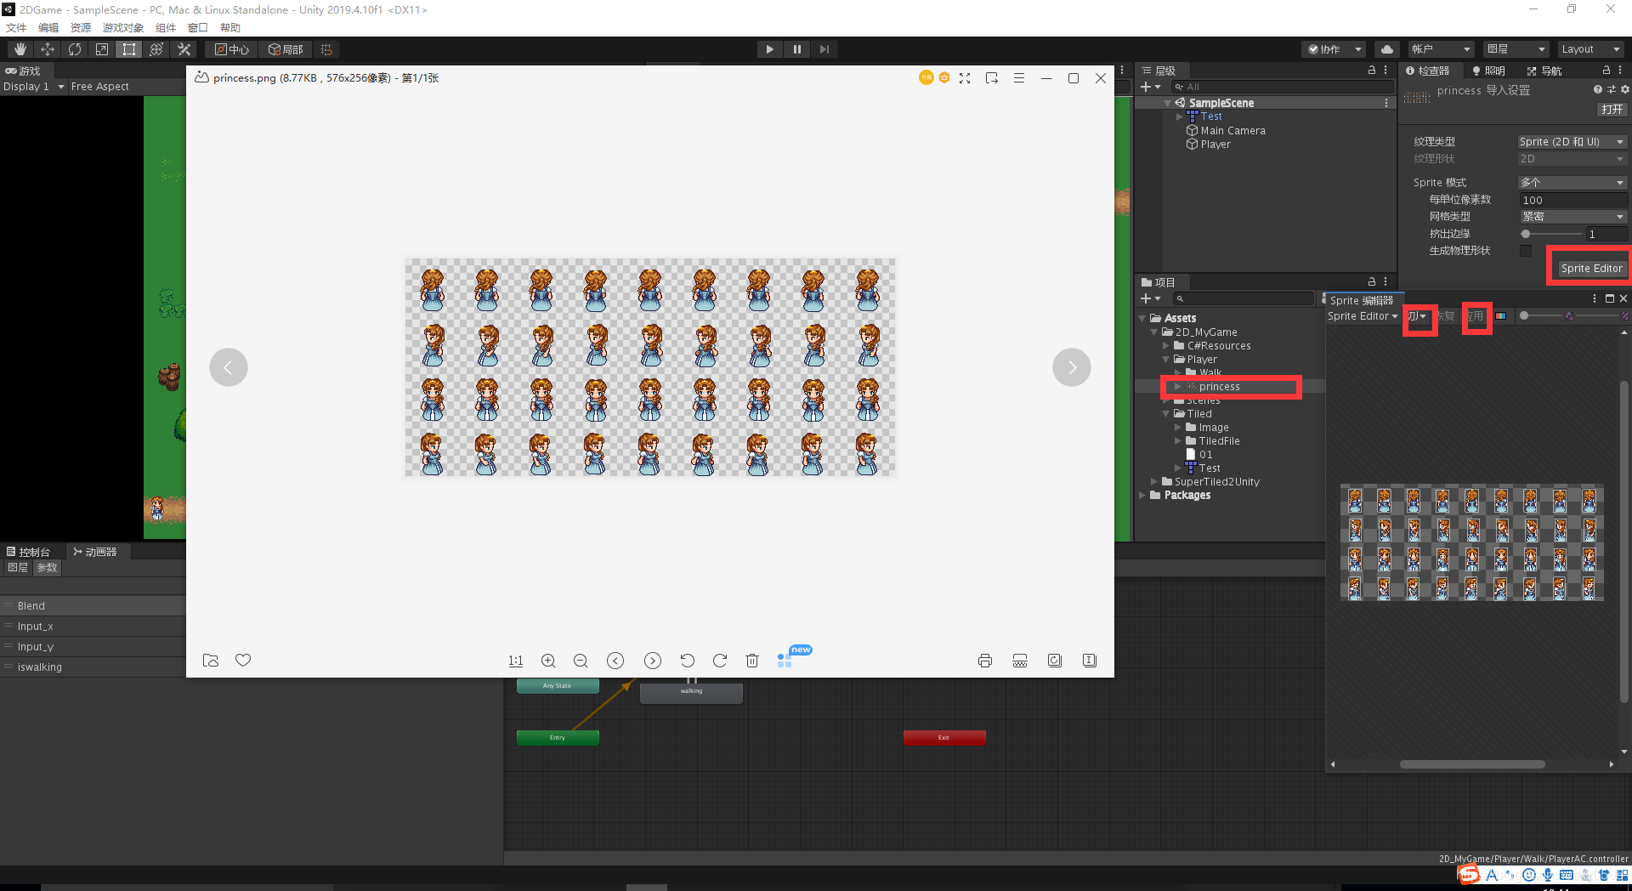Open the 图层 layers dropdown

click(1516, 49)
